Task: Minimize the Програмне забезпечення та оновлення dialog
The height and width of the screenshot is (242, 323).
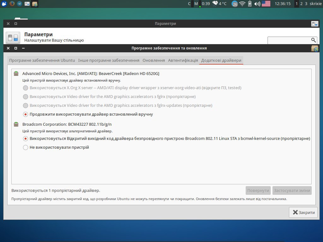Action: 23,48
